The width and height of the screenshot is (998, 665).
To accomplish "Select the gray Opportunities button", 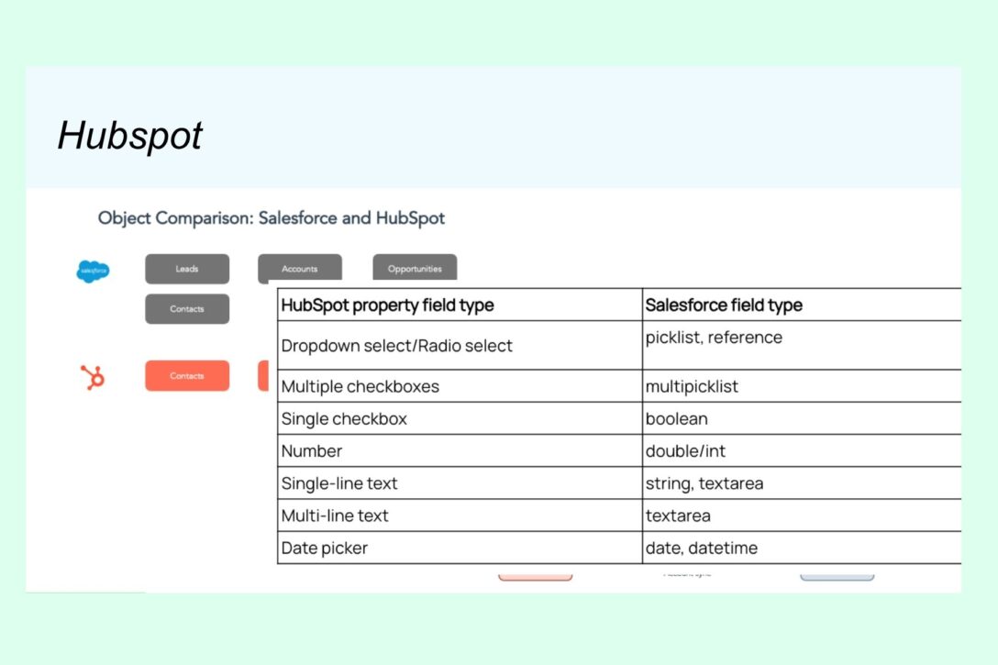I will [x=415, y=267].
